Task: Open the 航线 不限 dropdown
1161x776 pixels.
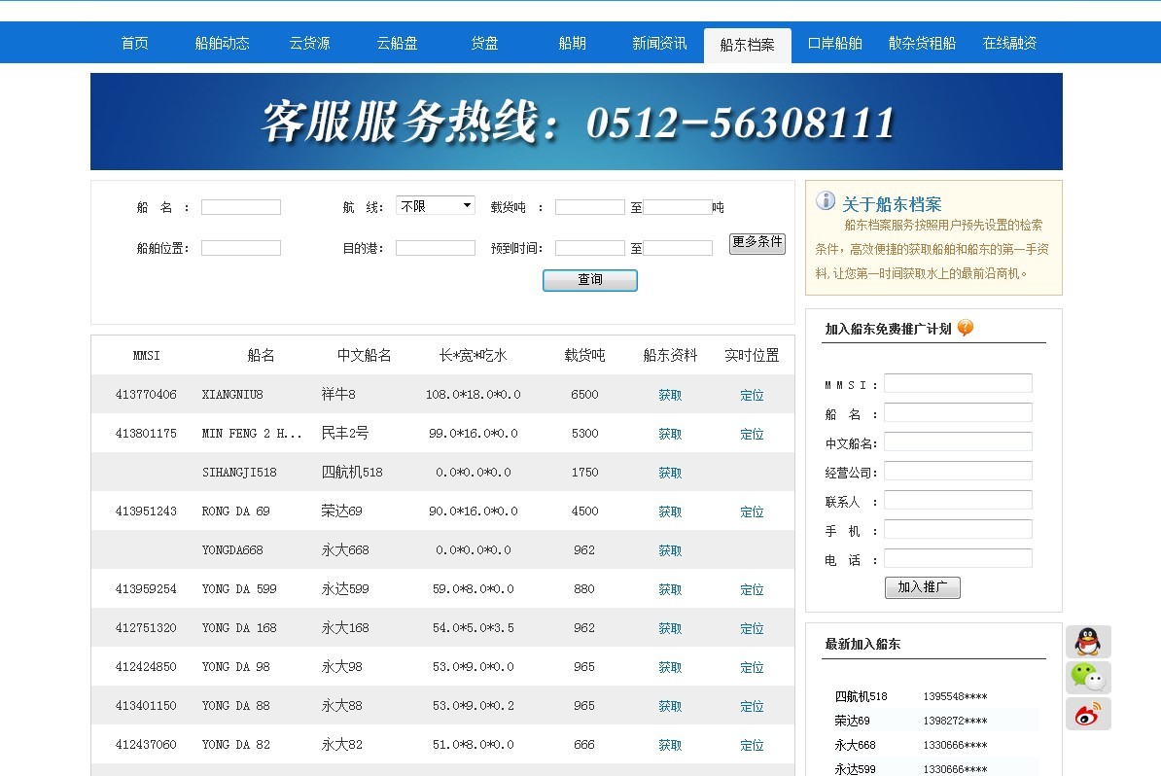Action: click(436, 206)
